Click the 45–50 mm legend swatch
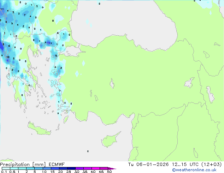This screenshot has height=173, width=224. (104, 168)
